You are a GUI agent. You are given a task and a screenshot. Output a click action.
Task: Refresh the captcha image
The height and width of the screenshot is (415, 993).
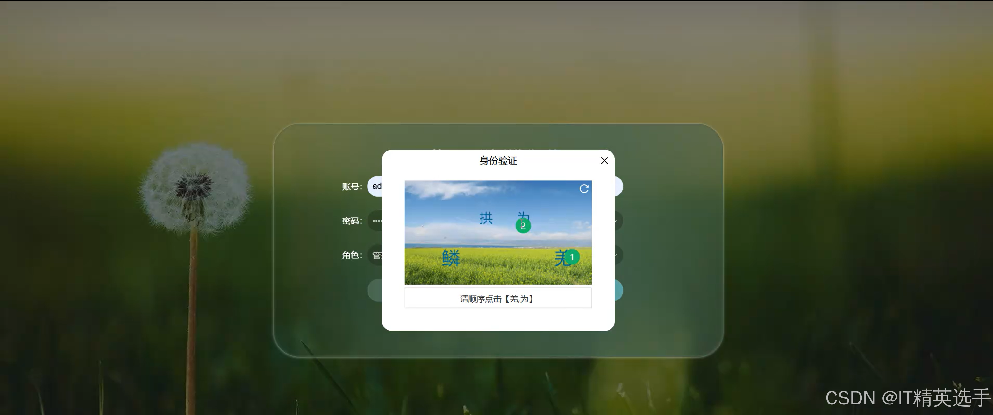click(x=584, y=188)
